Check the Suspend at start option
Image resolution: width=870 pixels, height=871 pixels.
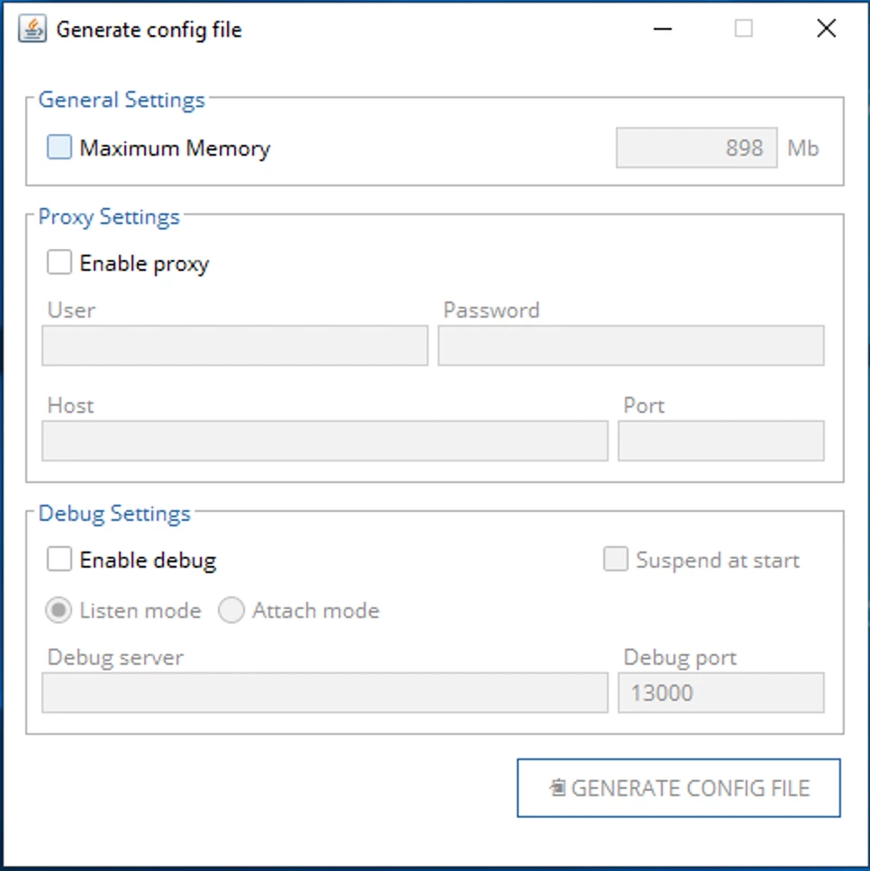(615, 559)
